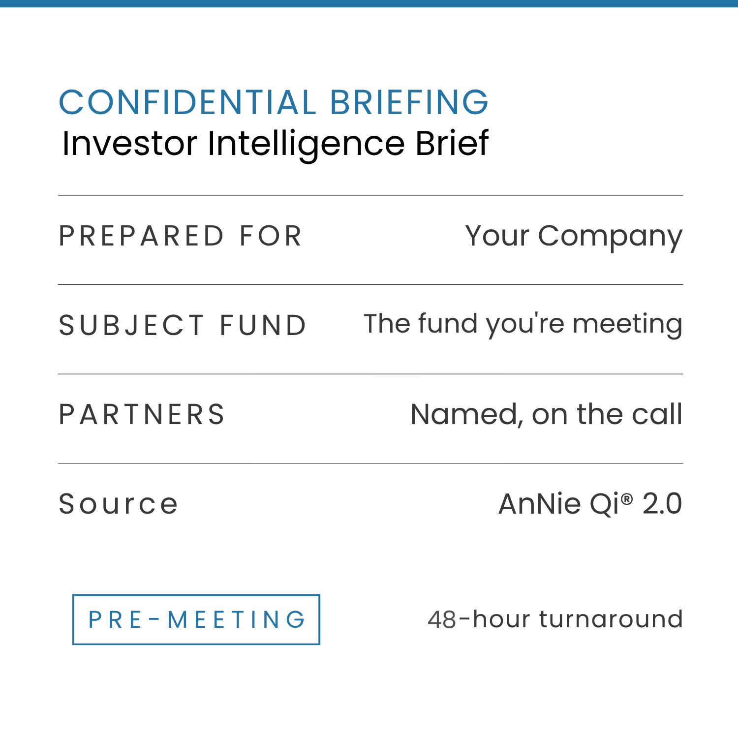Click divider line under SUBJECT FUND row
The width and height of the screenshot is (738, 738).
pyautogui.click(x=370, y=374)
